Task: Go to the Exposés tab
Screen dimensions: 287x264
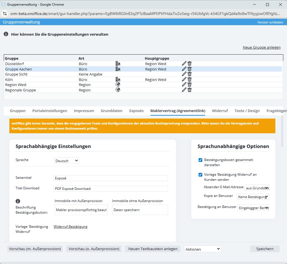Action: (x=136, y=111)
